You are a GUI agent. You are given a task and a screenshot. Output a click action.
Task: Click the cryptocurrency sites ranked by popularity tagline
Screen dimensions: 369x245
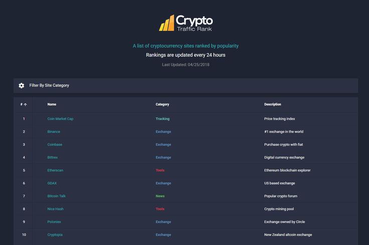click(x=186, y=46)
